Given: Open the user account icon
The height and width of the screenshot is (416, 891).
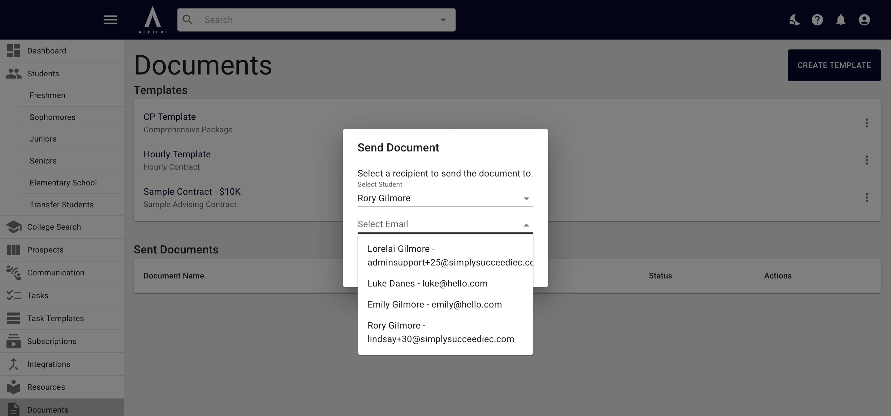Looking at the screenshot, I should pyautogui.click(x=864, y=20).
